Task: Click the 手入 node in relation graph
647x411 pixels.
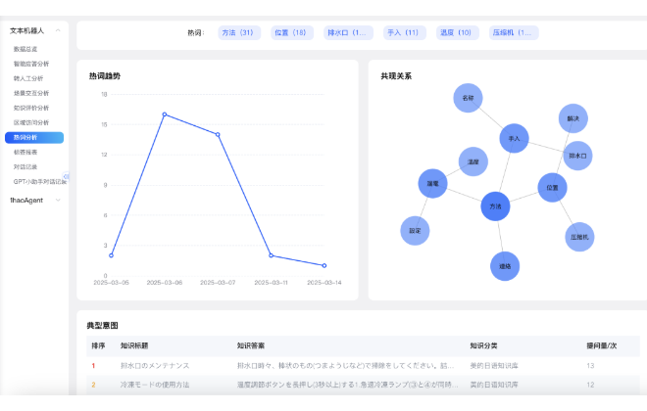Action: 514,139
